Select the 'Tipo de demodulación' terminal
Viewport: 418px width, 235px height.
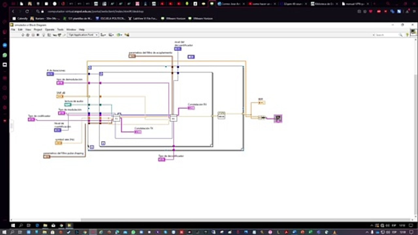point(60,83)
